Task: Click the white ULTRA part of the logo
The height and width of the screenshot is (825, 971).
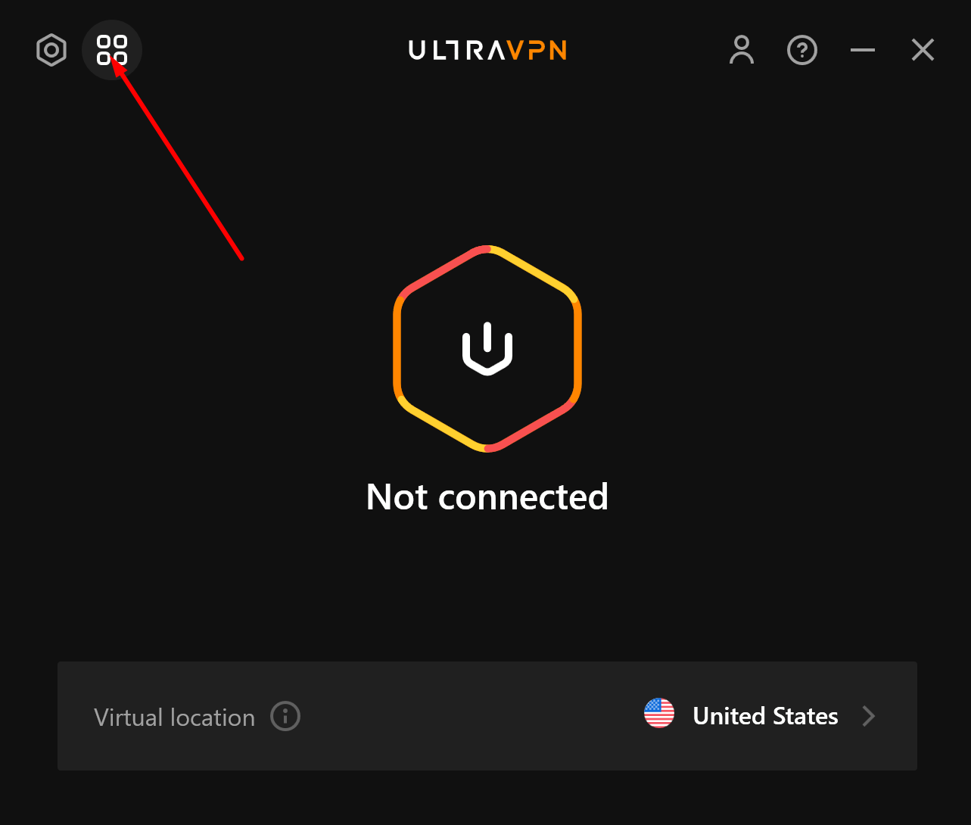Action: pyautogui.click(x=457, y=50)
